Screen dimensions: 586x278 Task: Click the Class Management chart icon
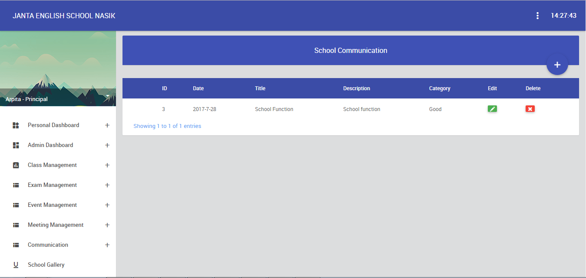(16, 165)
